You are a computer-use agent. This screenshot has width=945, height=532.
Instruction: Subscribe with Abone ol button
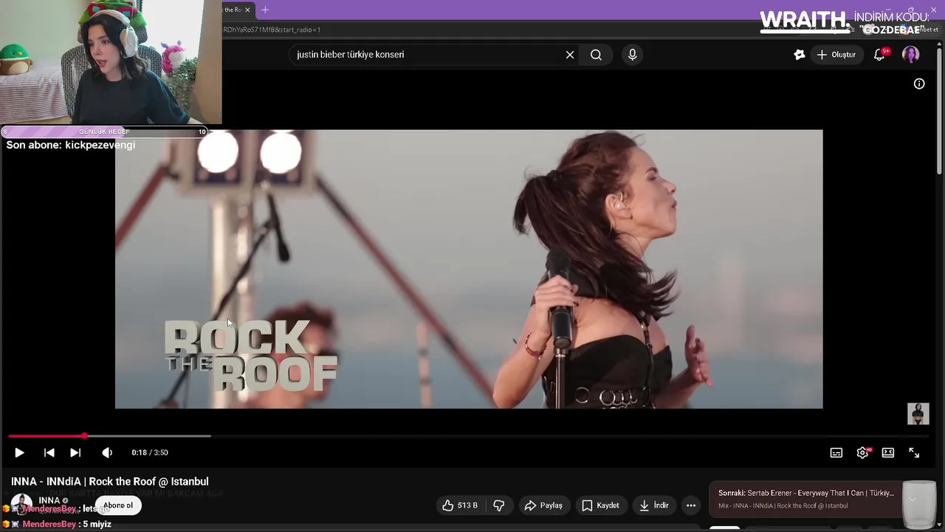pos(118,505)
